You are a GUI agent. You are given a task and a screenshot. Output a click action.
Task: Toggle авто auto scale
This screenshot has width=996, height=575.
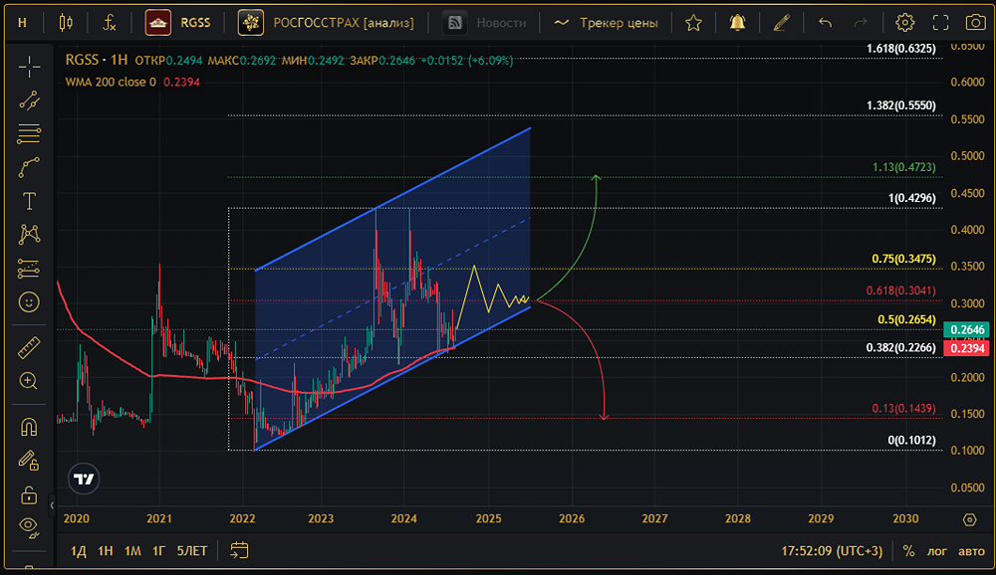pyautogui.click(x=971, y=551)
